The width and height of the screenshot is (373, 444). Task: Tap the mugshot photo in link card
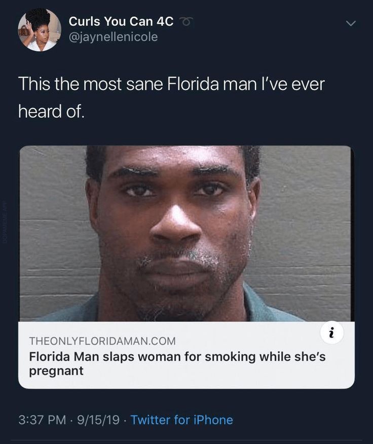tap(186, 233)
